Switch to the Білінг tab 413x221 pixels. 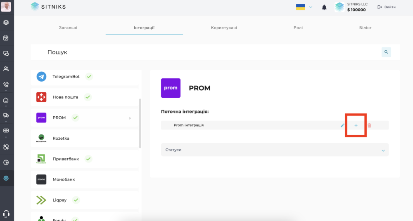[x=366, y=28]
